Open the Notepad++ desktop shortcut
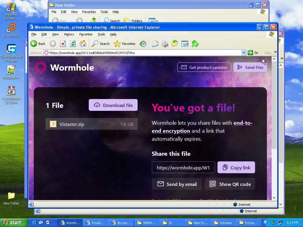The height and width of the screenshot is (227, 303). click(x=11, y=72)
